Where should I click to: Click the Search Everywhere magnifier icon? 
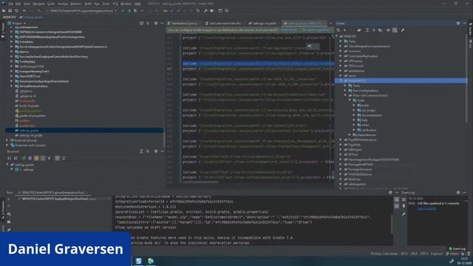pos(227,10)
